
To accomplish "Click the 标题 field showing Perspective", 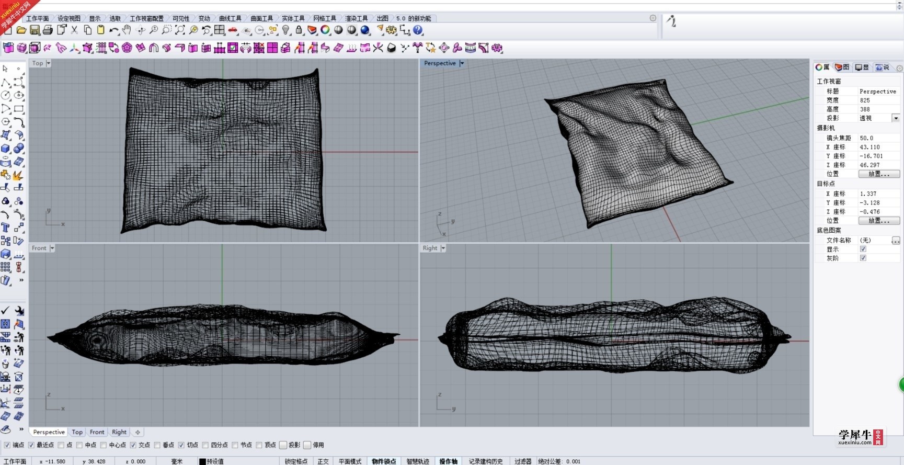I will tap(878, 91).
